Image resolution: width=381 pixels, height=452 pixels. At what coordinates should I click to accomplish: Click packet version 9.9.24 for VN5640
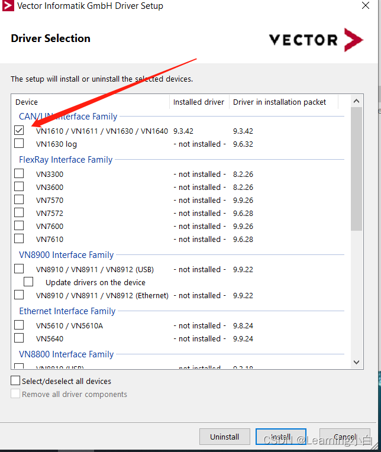click(x=243, y=339)
